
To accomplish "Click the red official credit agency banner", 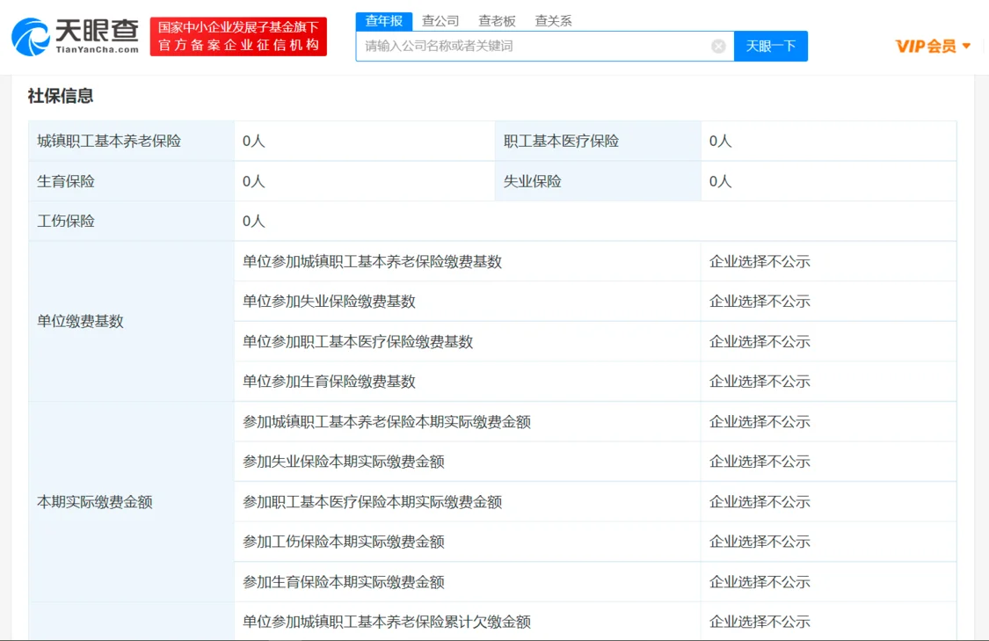I will pyautogui.click(x=238, y=37).
